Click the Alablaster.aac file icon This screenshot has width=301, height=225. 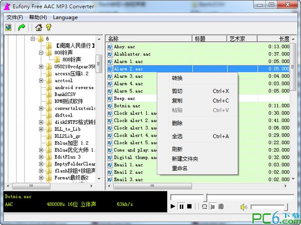[x=110, y=54]
